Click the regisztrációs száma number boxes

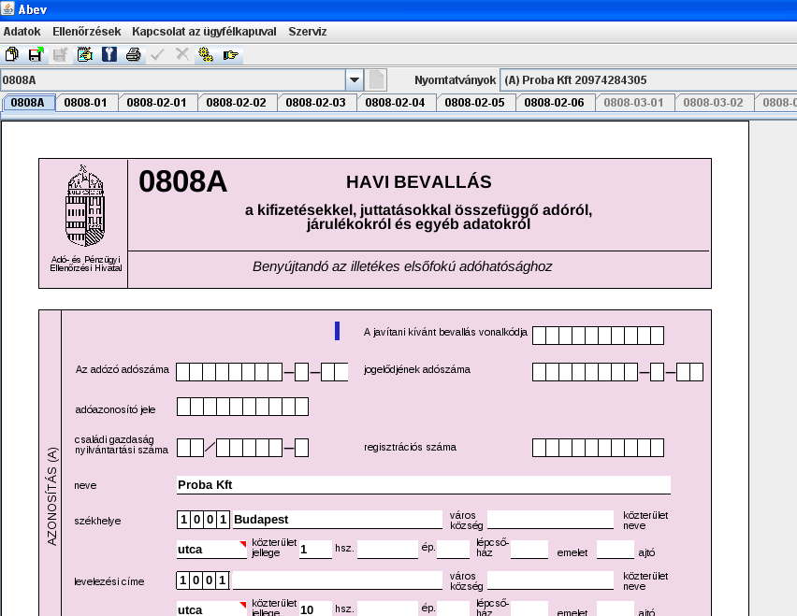pos(599,448)
